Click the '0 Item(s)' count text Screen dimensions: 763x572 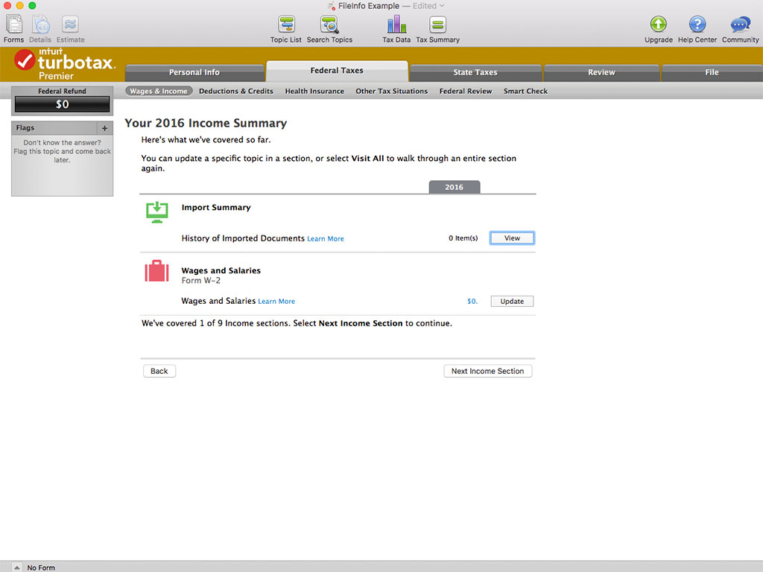tap(463, 238)
